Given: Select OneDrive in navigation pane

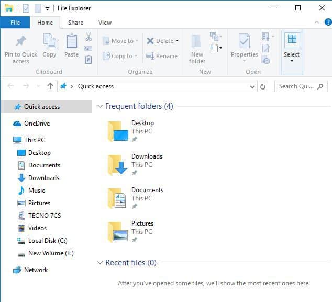Looking at the screenshot, I should (31, 124).
